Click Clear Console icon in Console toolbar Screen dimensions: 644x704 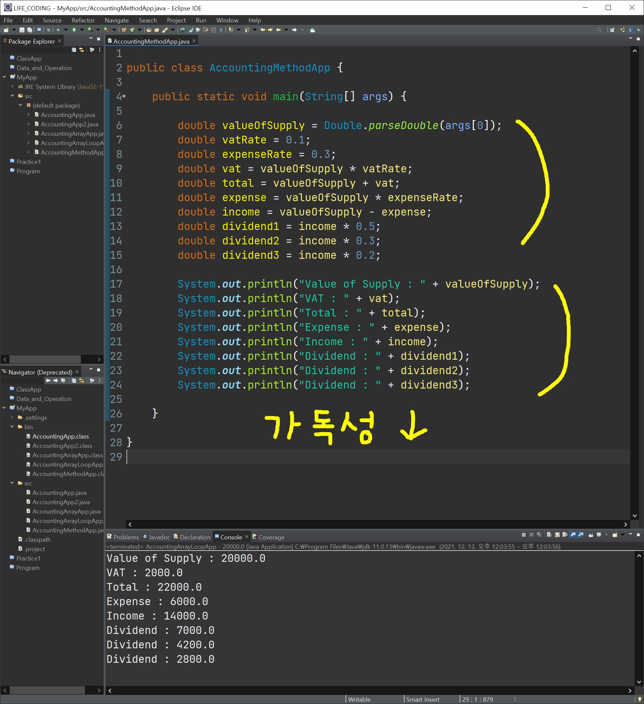[549, 535]
